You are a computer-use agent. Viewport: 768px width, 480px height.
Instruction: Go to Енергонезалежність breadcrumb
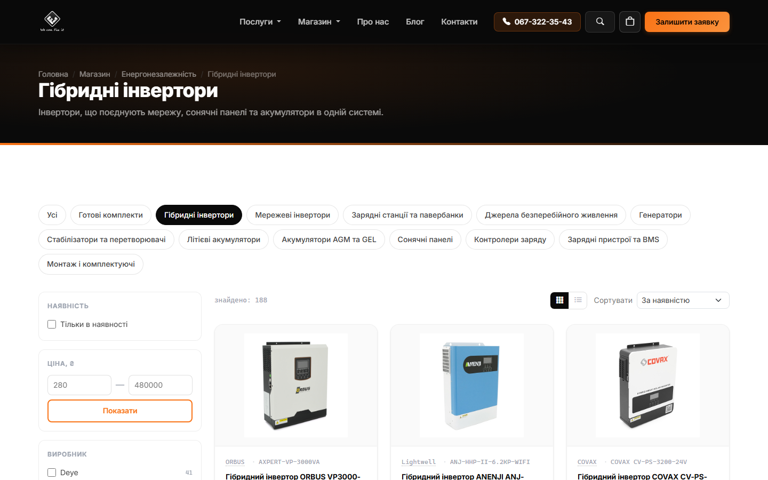pyautogui.click(x=159, y=74)
